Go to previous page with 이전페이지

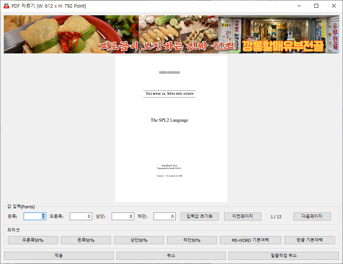243,216
